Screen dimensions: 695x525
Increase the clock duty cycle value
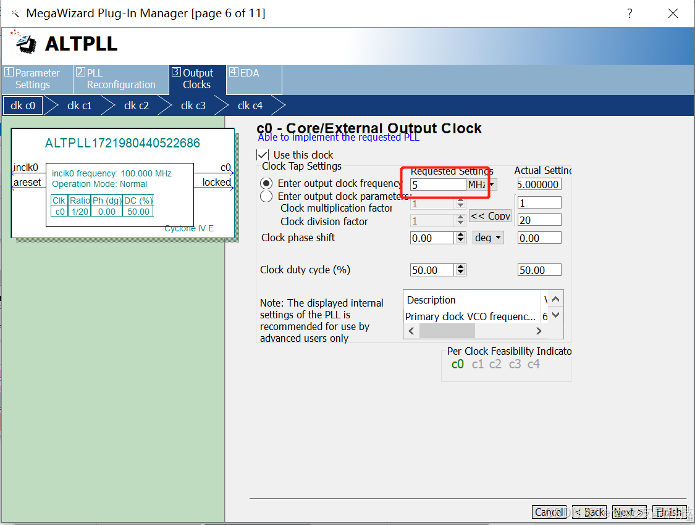(x=460, y=267)
